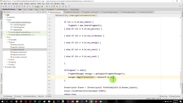Expand the mipmap folder
Screen dimensions: 183x103
click(7, 62)
